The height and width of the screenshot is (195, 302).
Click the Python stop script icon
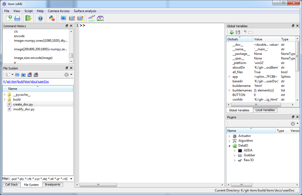click(x=52, y=18)
